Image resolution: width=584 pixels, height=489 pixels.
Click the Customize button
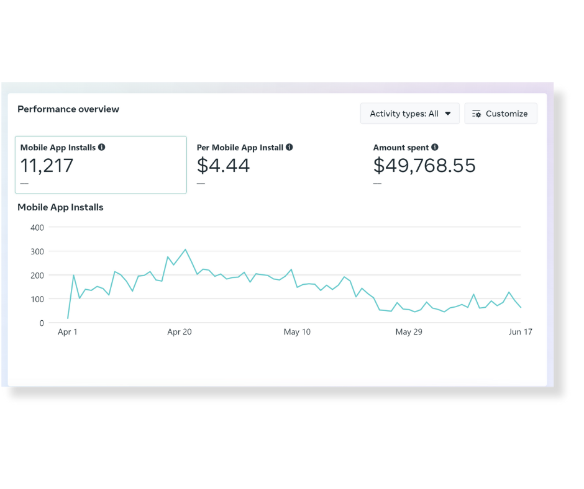501,114
